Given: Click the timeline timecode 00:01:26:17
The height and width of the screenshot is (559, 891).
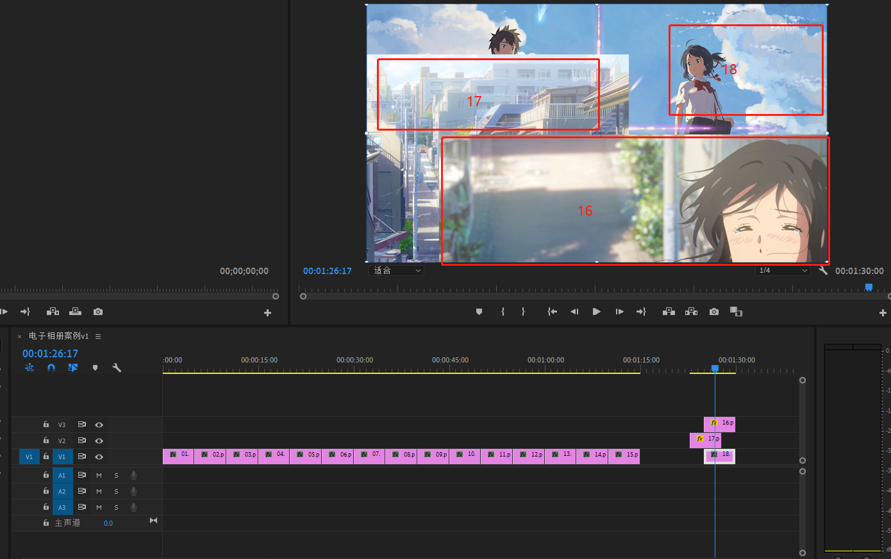Looking at the screenshot, I should [50, 353].
